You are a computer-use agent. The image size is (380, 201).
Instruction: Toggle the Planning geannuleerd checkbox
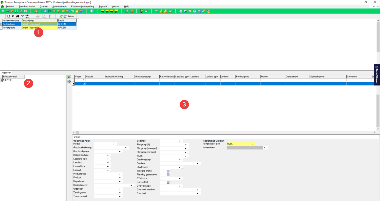(x=168, y=175)
